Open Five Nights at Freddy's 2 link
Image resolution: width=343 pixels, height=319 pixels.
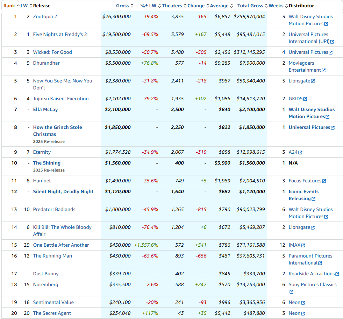tap(60, 34)
